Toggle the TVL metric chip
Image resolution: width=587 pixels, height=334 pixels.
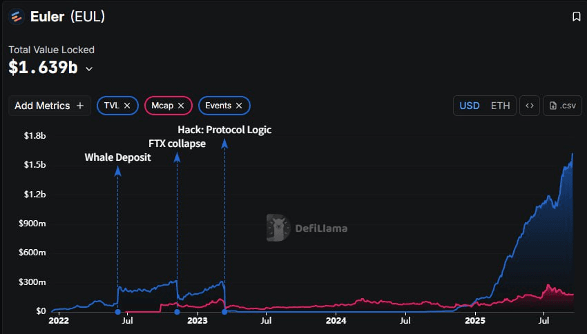pos(117,106)
